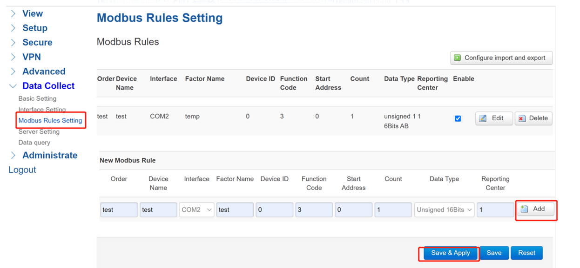Click the Device ID input field
This screenshot has width=580, height=268.
coord(275,209)
